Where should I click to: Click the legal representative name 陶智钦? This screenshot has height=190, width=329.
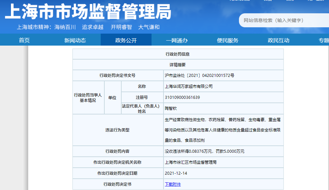(x=171, y=108)
